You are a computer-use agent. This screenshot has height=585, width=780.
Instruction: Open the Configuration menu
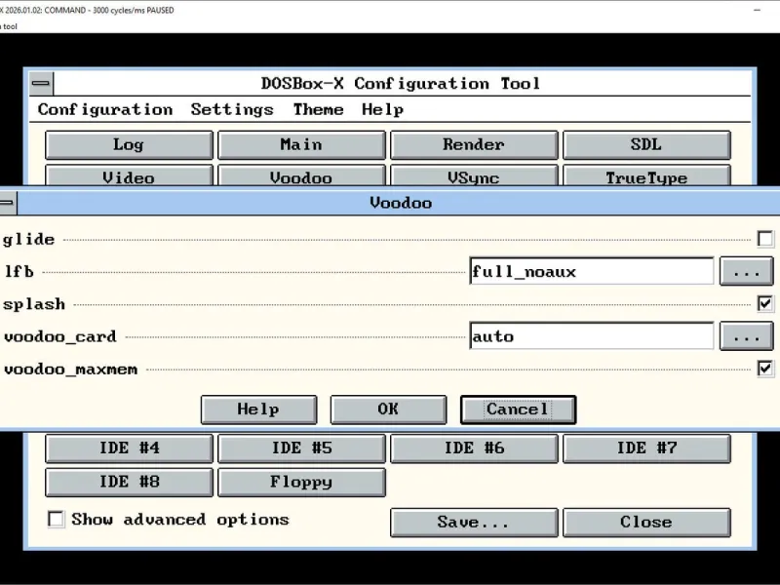point(105,109)
